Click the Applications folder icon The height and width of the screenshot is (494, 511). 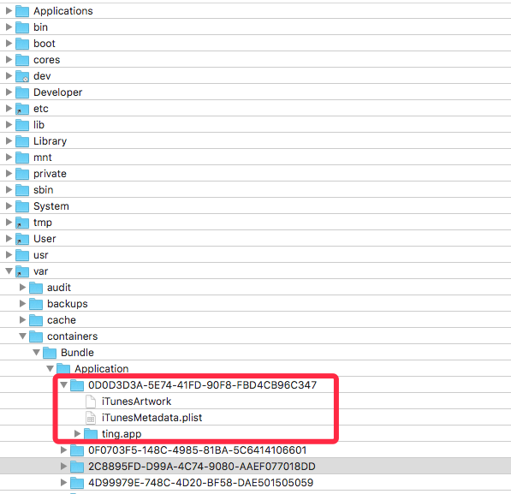(22, 11)
